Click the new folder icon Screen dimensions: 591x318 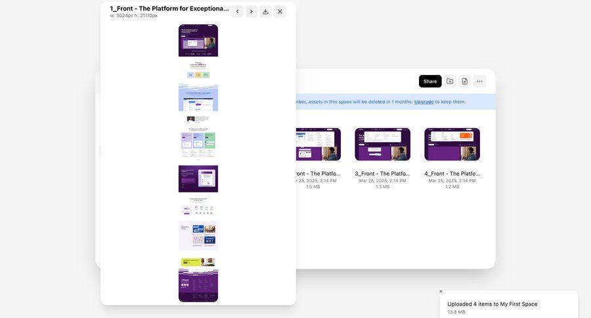[450, 81]
